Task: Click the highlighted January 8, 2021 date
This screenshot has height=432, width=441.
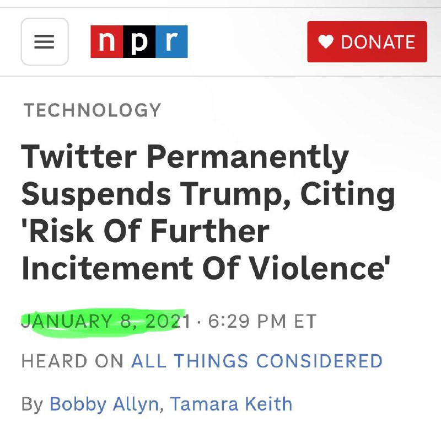Action: coord(106,321)
